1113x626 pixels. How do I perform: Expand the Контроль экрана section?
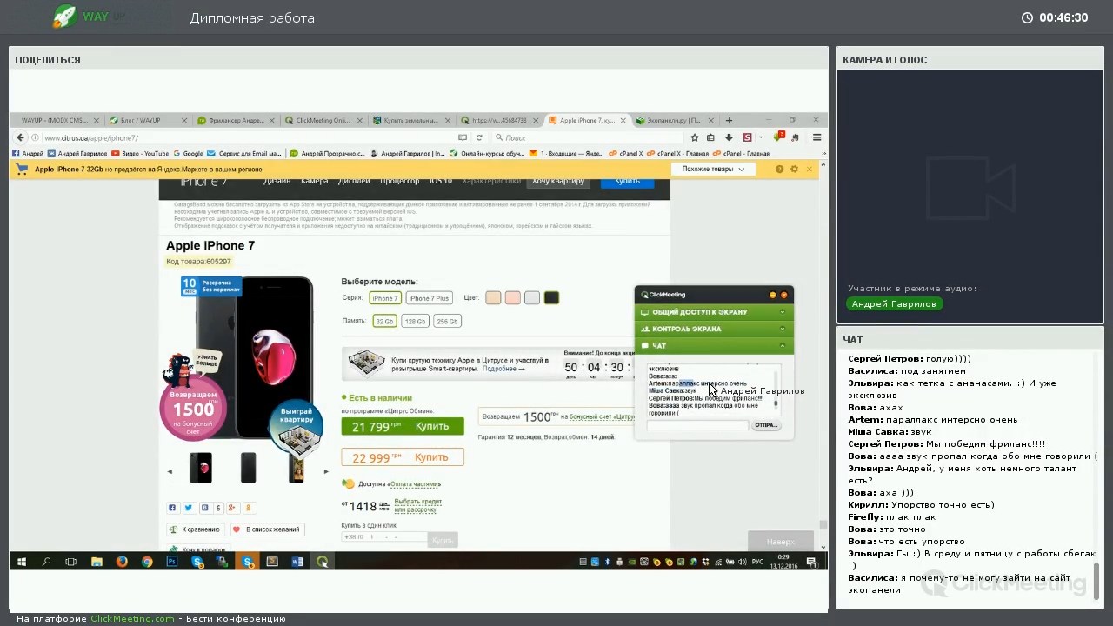click(713, 329)
